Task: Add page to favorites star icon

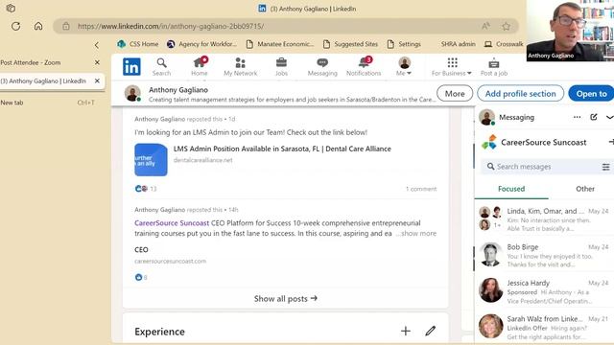Action: [506, 26]
